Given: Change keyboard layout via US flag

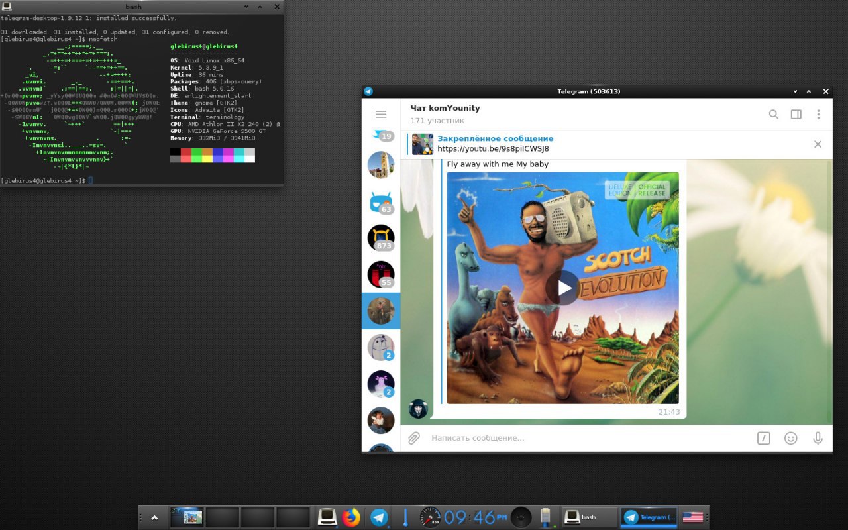Looking at the screenshot, I should click(x=693, y=517).
